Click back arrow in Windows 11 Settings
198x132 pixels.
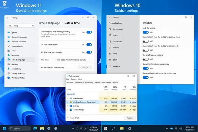point(8,18)
